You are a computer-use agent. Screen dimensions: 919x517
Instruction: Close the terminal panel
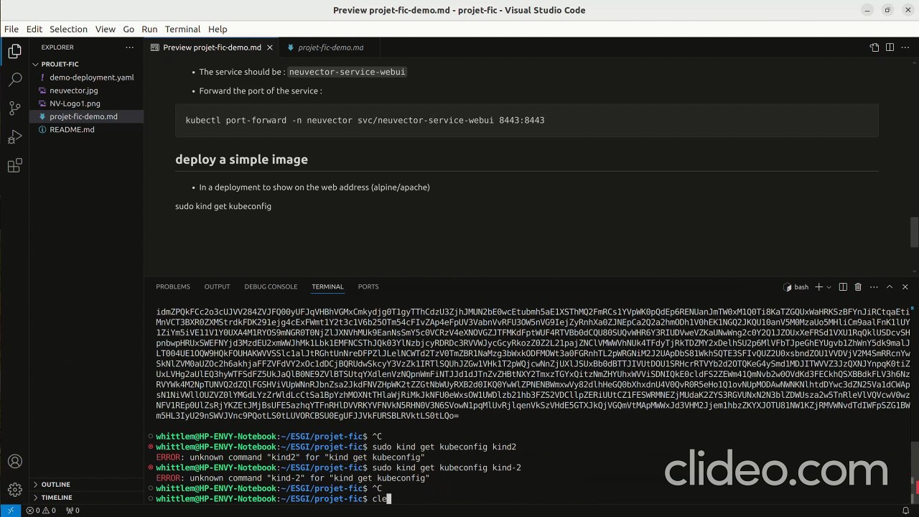pyautogui.click(x=905, y=287)
